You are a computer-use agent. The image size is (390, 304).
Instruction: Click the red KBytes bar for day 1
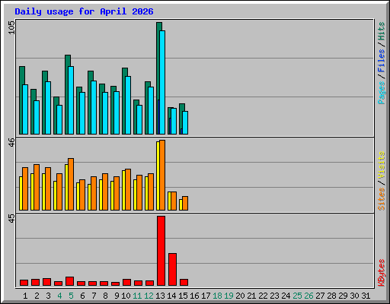click(x=24, y=283)
